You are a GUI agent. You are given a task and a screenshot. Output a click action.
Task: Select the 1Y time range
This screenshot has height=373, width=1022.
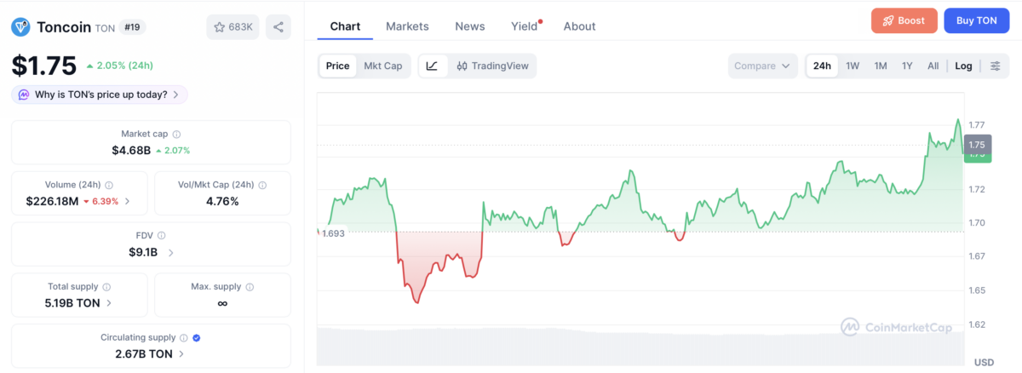click(x=907, y=66)
